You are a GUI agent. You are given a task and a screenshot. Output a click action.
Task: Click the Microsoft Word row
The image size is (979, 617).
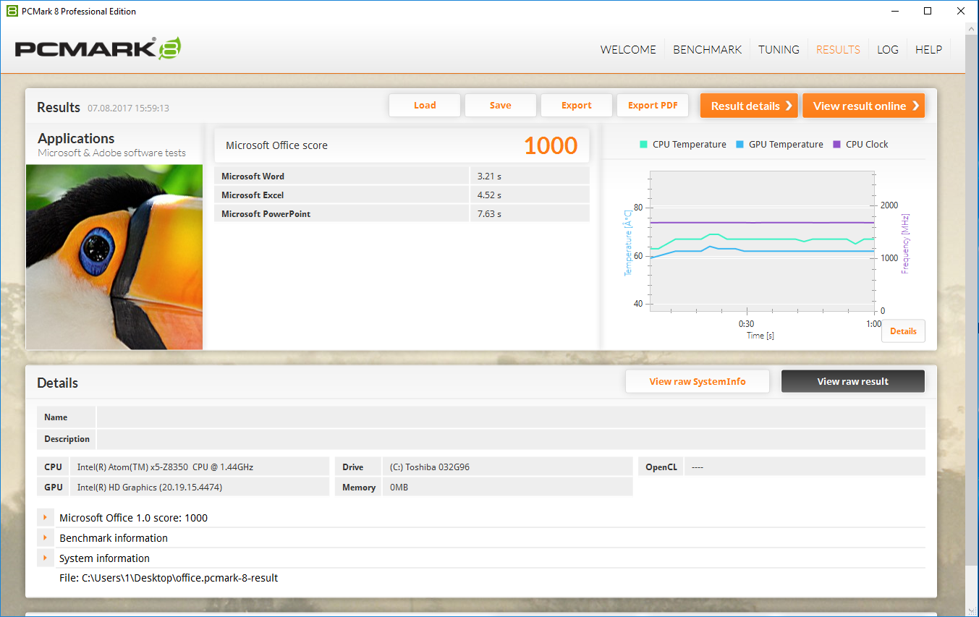402,176
